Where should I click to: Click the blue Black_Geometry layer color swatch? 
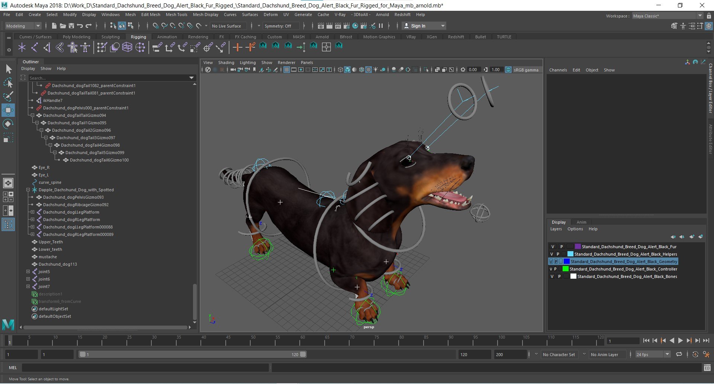click(567, 262)
